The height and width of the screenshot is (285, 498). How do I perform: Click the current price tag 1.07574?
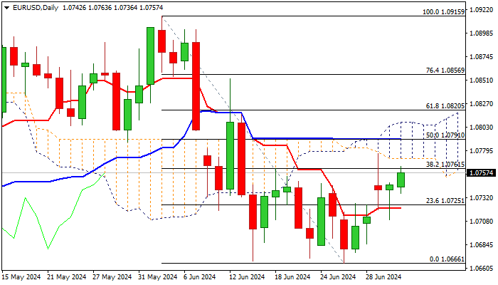[481, 173]
